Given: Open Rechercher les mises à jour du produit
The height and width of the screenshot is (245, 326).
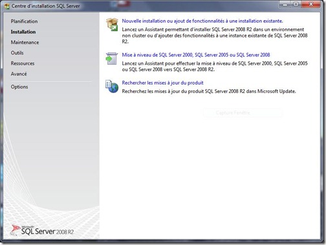Looking at the screenshot, I should click(x=163, y=83).
